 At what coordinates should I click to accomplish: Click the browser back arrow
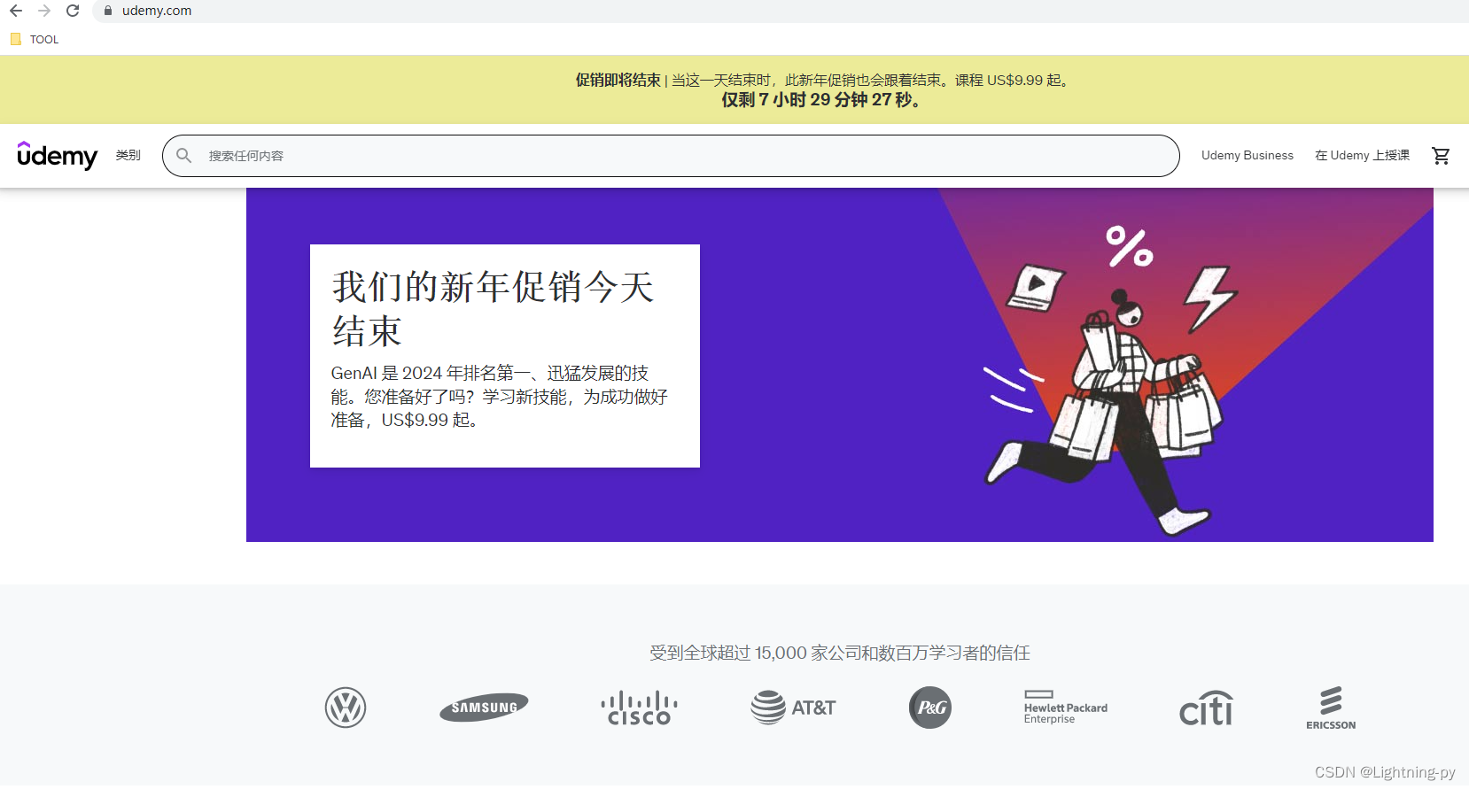point(16,11)
